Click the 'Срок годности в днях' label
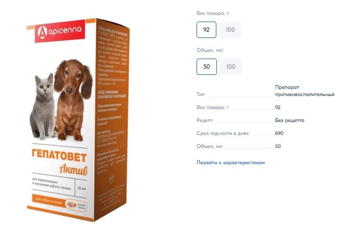 tap(223, 133)
